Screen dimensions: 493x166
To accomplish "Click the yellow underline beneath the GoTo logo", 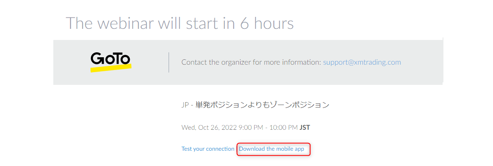I will [x=111, y=67].
